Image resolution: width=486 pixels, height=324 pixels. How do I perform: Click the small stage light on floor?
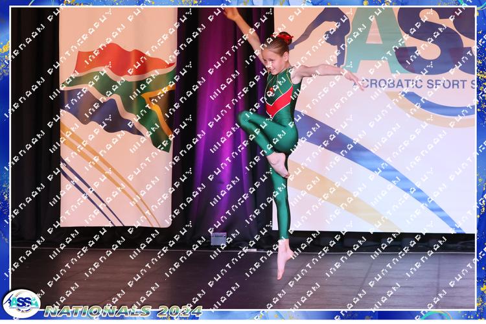tap(218, 239)
